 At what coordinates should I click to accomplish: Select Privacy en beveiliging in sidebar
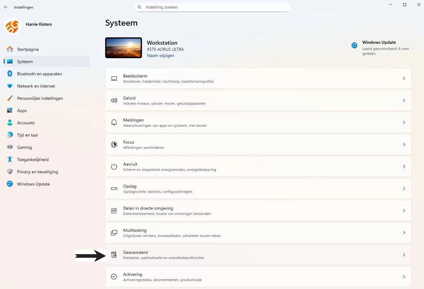[x=37, y=172]
